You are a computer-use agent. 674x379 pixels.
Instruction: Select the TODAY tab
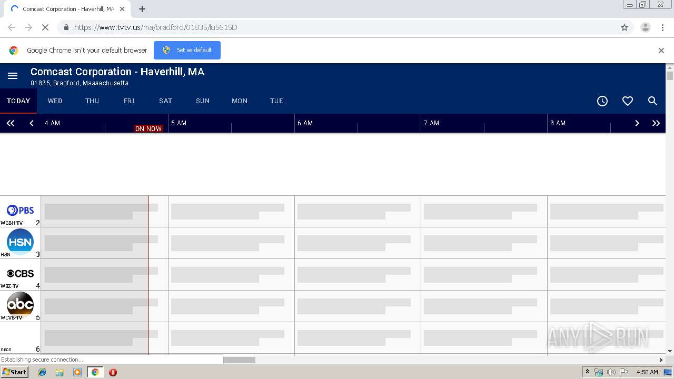pyautogui.click(x=18, y=101)
